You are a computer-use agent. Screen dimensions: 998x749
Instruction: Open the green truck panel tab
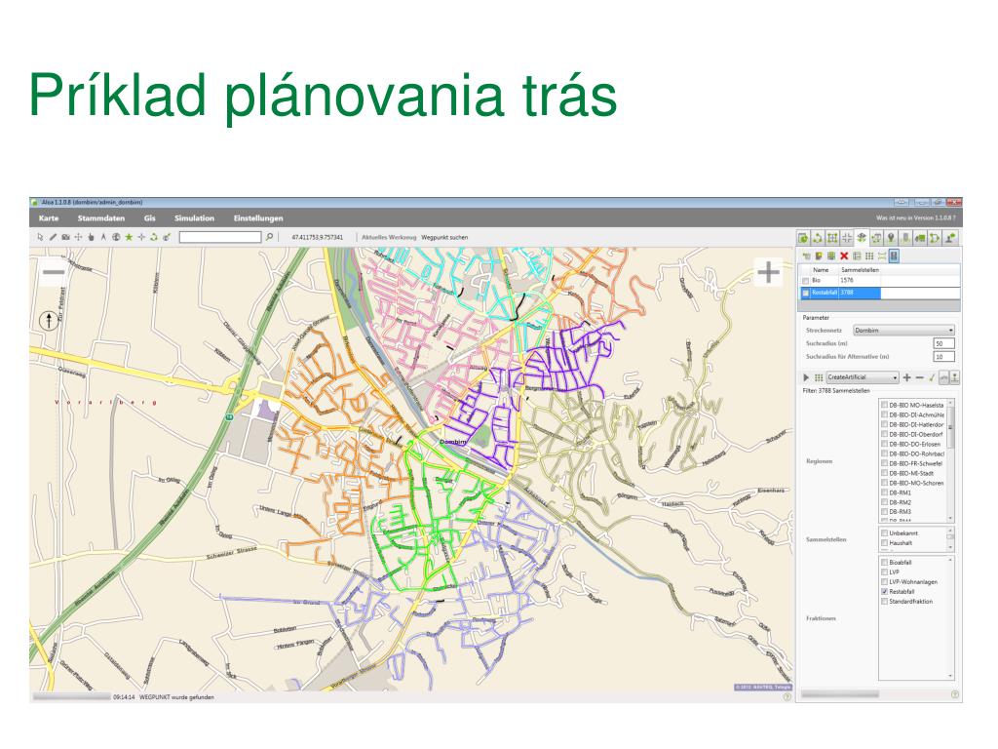click(x=920, y=238)
